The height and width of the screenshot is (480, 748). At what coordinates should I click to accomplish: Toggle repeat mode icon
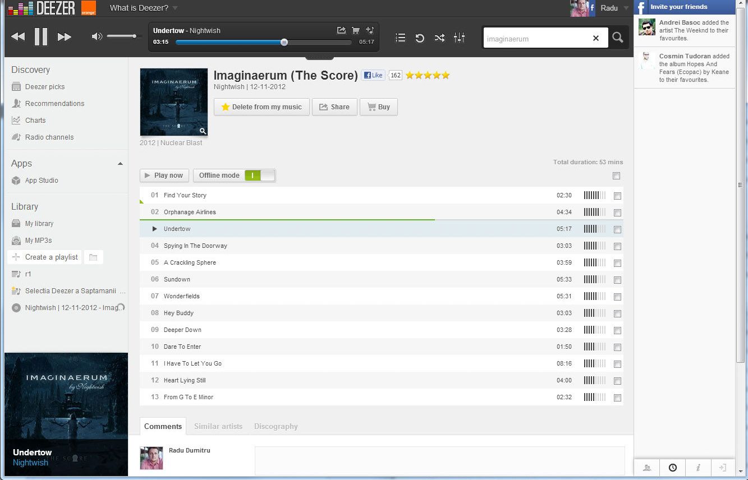[x=420, y=38]
